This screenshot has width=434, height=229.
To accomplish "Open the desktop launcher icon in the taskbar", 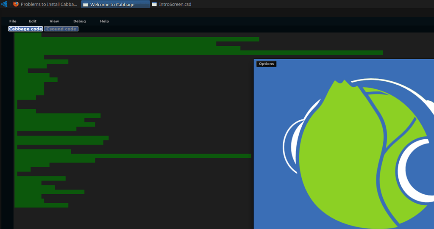I will tap(4, 4).
